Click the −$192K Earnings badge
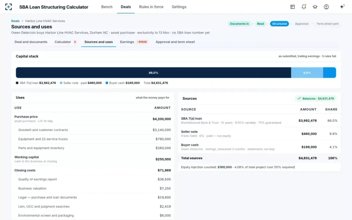 coord(142,42)
